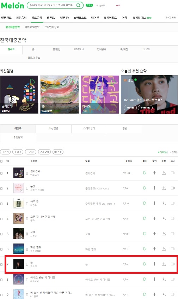Play track number 1

tap(145, 173)
